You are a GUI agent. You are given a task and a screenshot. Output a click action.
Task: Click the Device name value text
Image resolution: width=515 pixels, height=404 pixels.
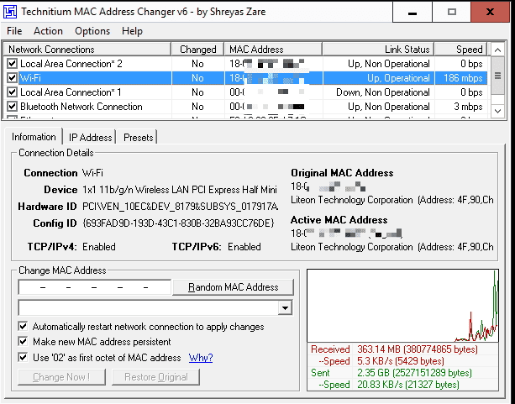coord(180,190)
